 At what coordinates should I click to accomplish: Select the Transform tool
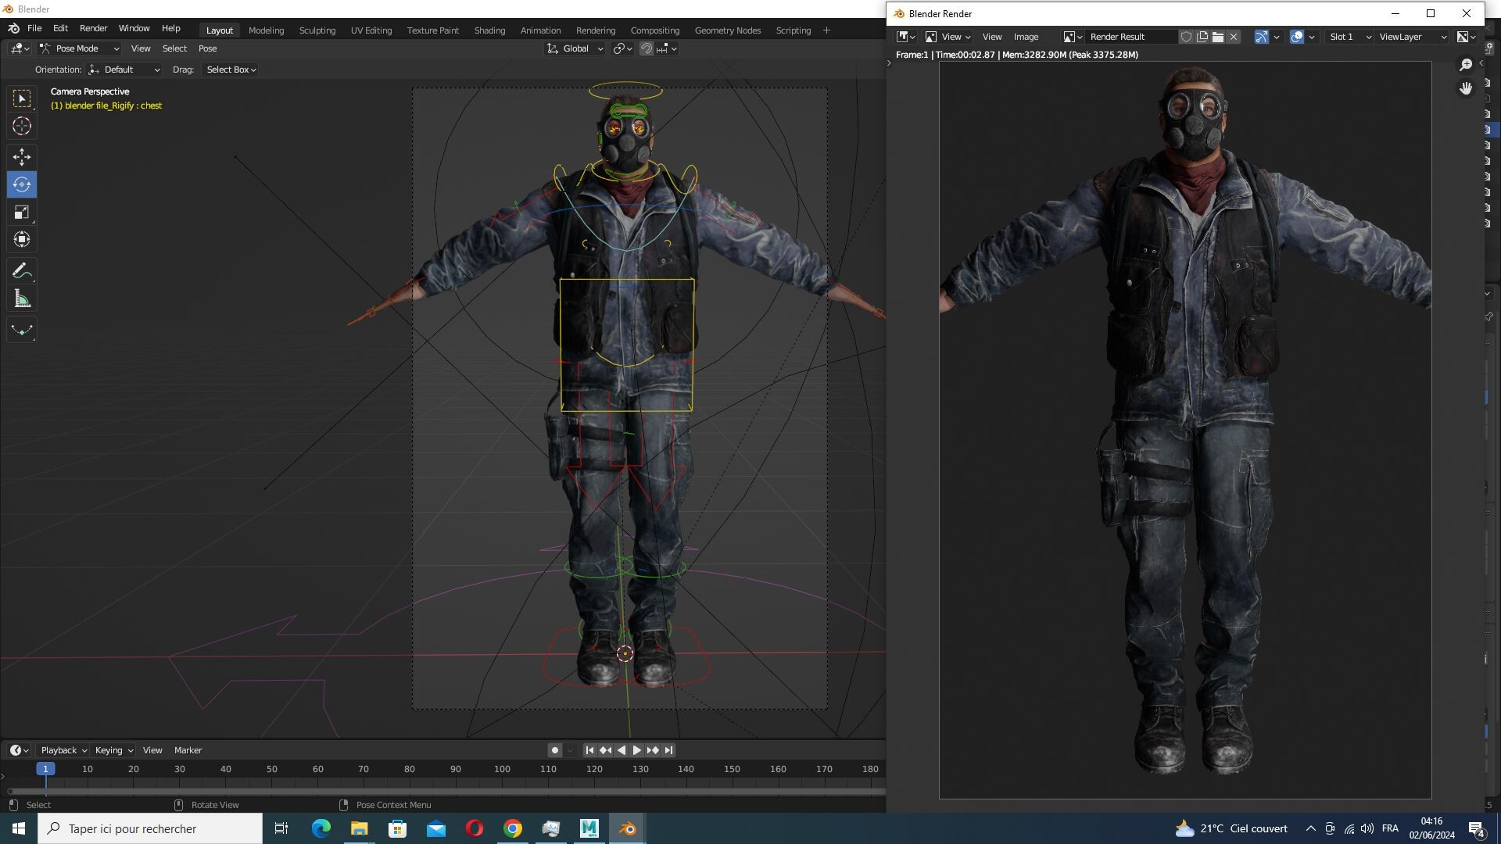point(22,239)
